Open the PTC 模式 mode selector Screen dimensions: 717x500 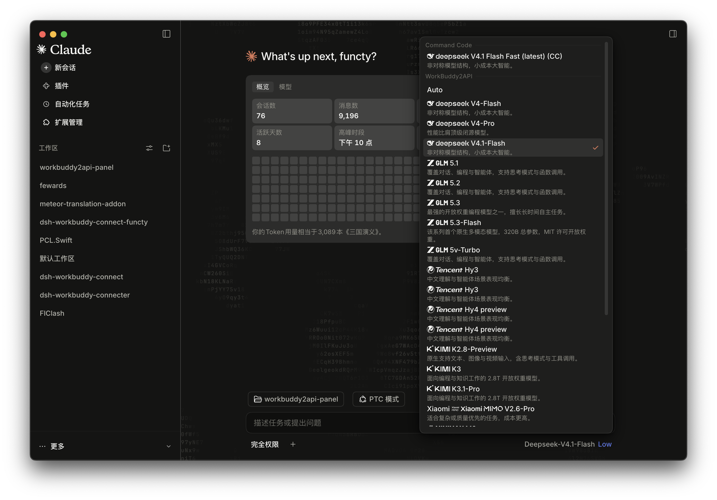point(378,399)
